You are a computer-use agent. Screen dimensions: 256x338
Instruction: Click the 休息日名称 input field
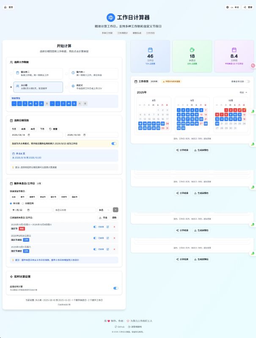pos(74,210)
